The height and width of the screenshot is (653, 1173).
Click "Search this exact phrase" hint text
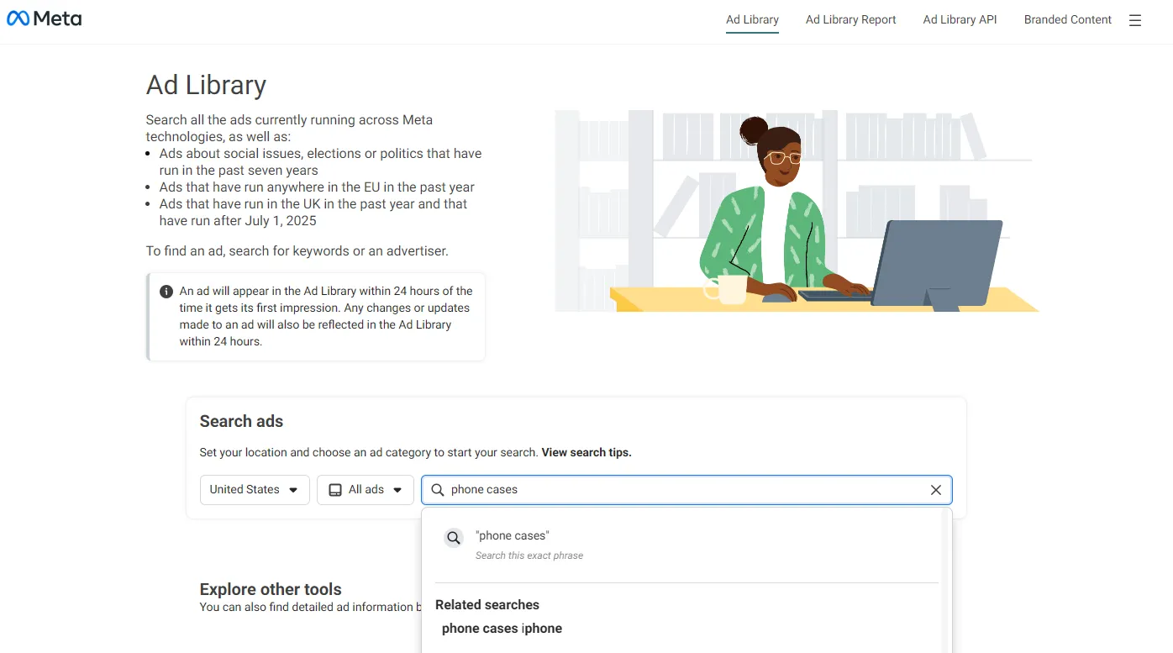[529, 556]
